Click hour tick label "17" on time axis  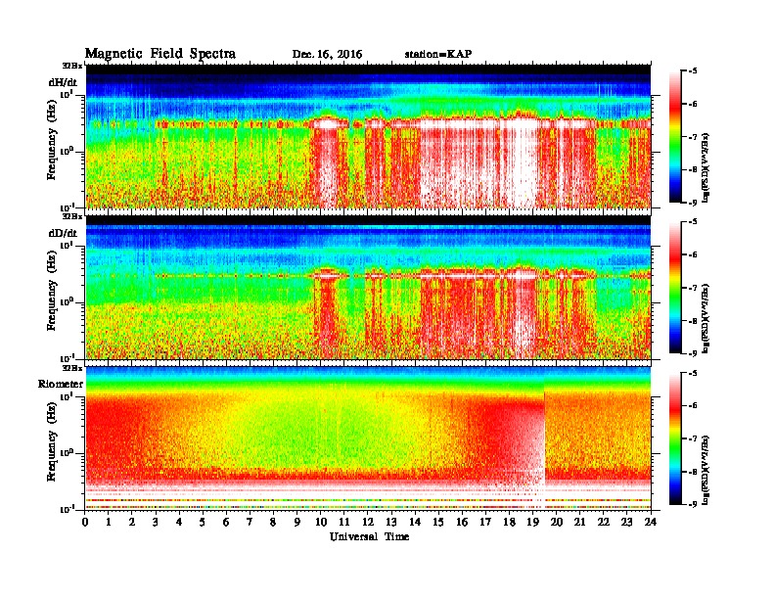pos(486,522)
